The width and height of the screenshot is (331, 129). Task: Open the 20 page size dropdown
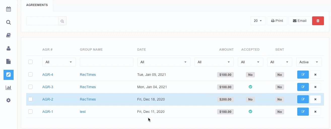258,21
